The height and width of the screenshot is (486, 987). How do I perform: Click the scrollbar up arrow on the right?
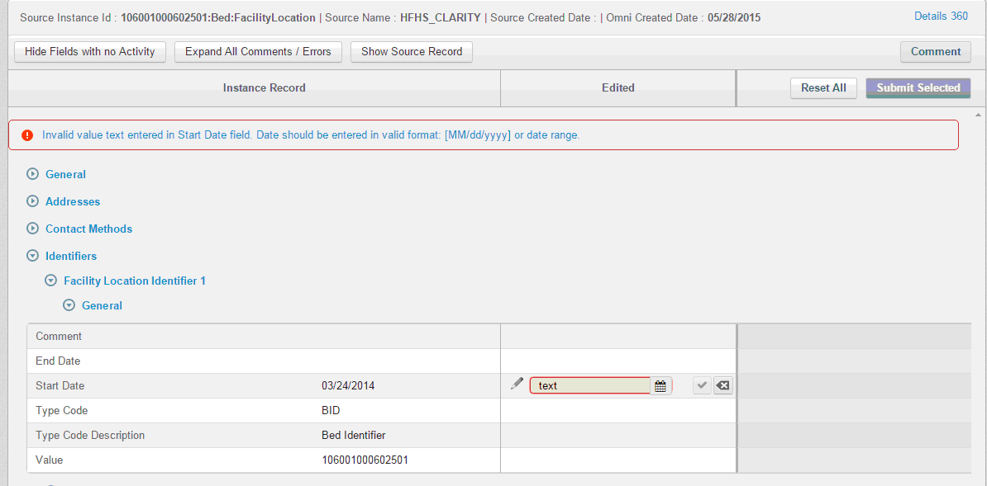(978, 115)
